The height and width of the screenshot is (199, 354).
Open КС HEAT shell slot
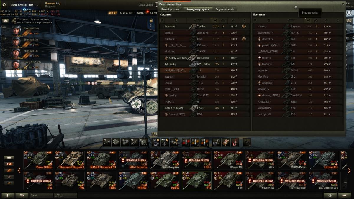tap(195, 142)
